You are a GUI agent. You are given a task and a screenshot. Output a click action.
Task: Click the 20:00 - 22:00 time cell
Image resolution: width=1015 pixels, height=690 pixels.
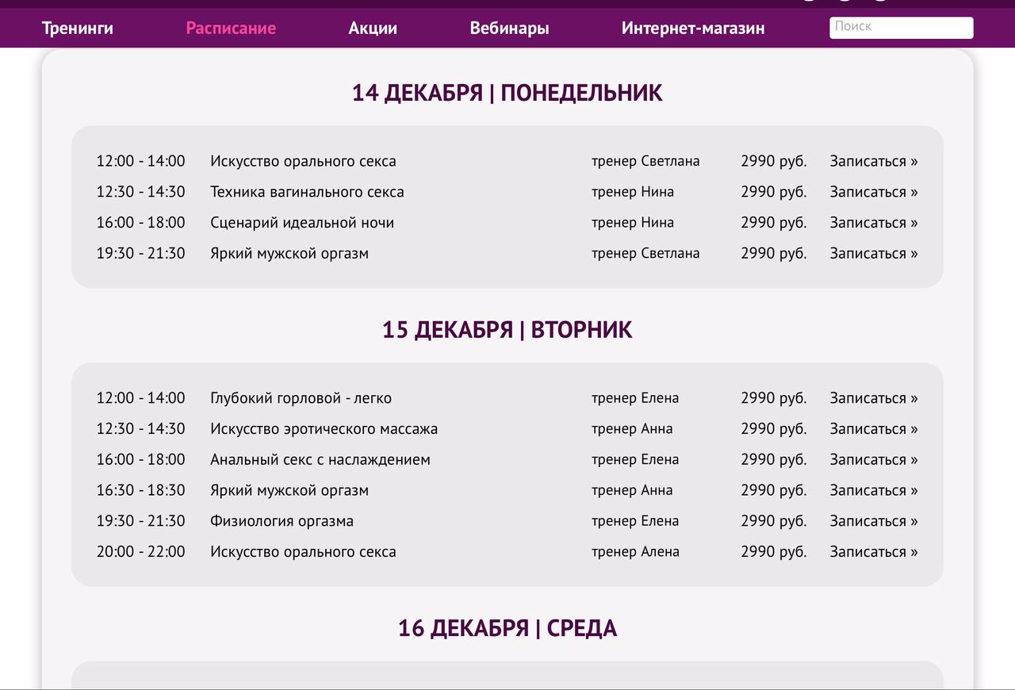point(140,552)
